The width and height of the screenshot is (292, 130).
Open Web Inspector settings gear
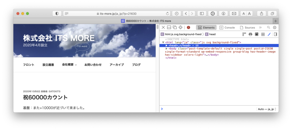pos(275,28)
